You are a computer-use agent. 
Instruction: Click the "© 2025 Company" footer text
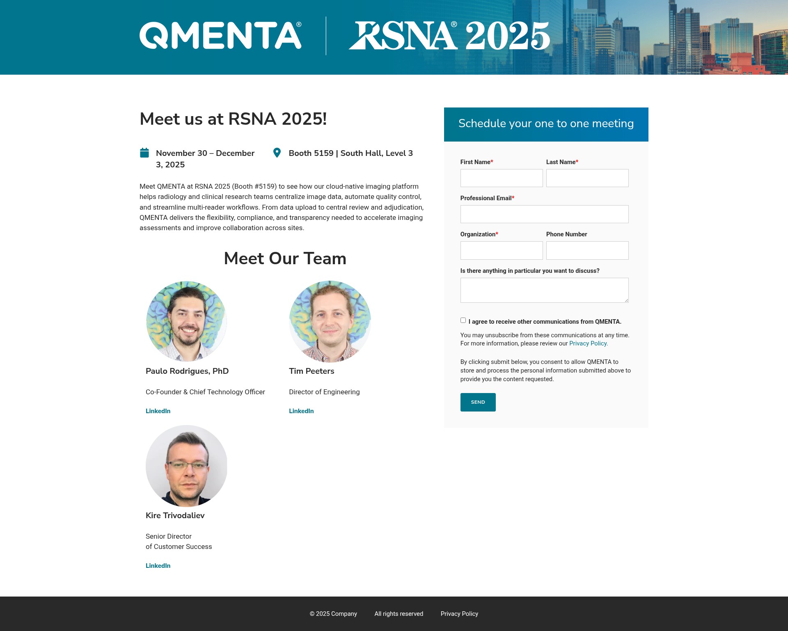point(333,614)
